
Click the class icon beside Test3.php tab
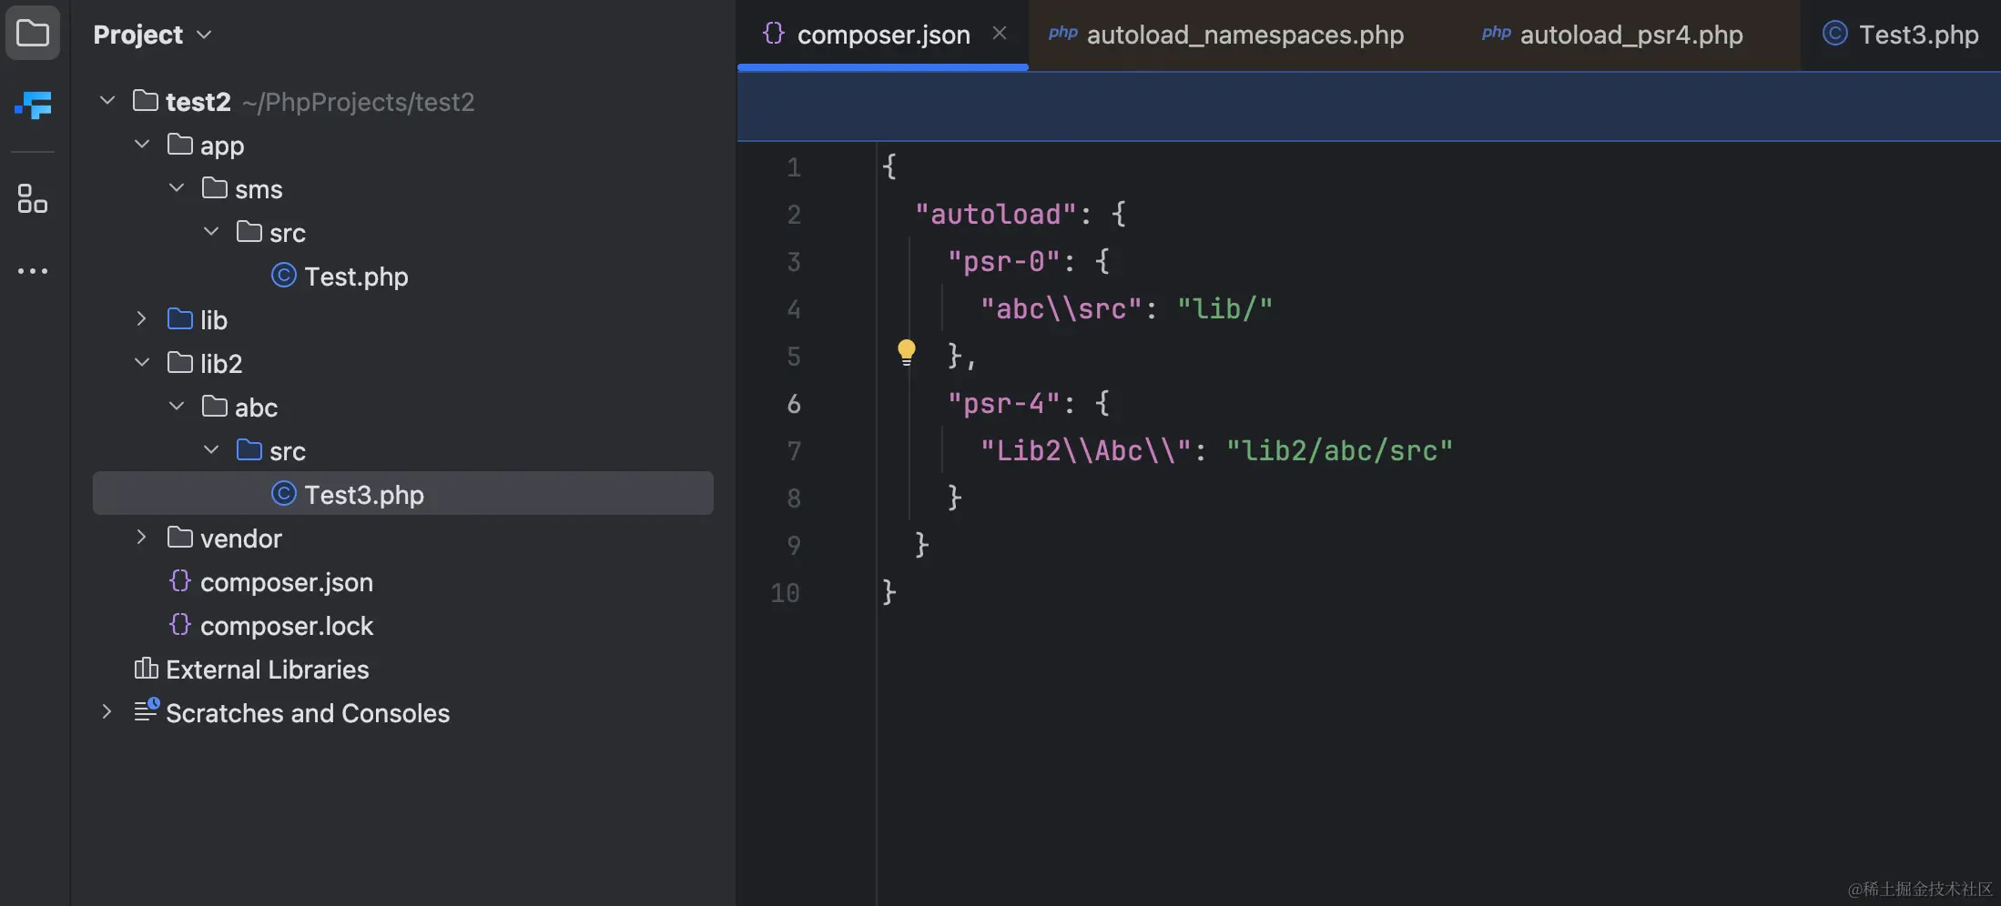(x=1833, y=33)
